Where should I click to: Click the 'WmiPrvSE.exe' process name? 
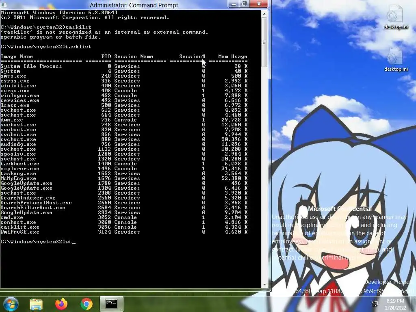click(x=20, y=232)
